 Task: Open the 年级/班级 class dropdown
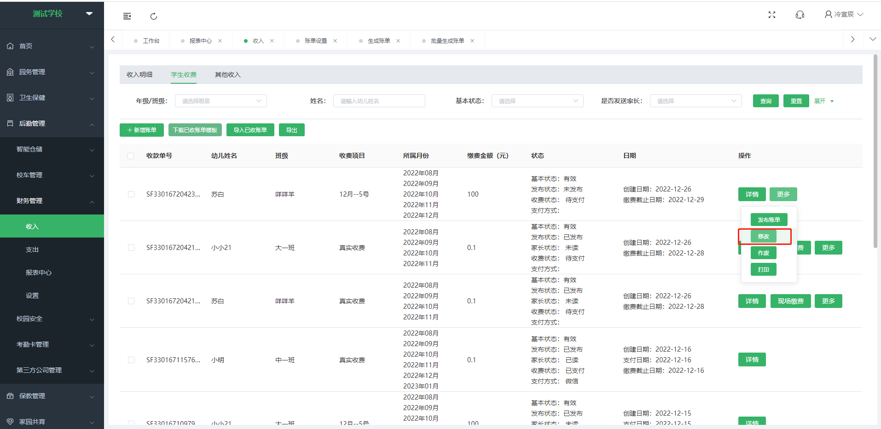(221, 101)
